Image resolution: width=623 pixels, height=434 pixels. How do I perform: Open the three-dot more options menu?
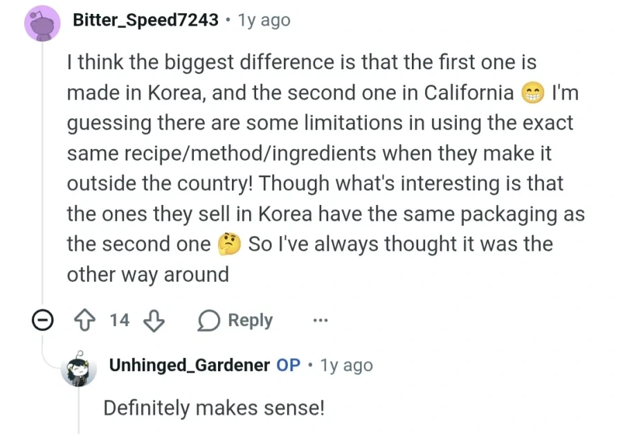[x=320, y=320]
